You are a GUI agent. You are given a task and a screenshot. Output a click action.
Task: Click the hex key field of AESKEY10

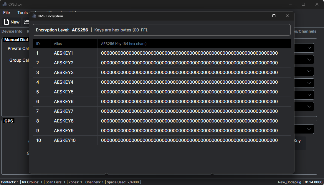tap(189, 140)
